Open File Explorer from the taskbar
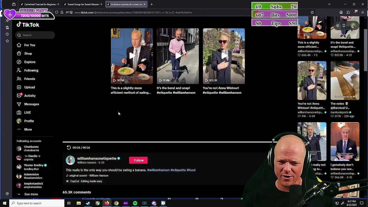Viewport: 368px width, 207px height. pos(78,203)
